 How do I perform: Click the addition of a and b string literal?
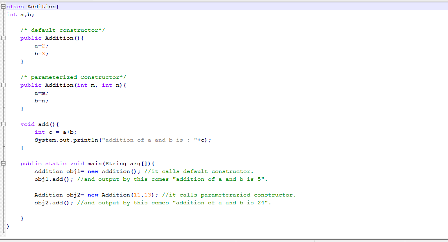click(x=149, y=140)
